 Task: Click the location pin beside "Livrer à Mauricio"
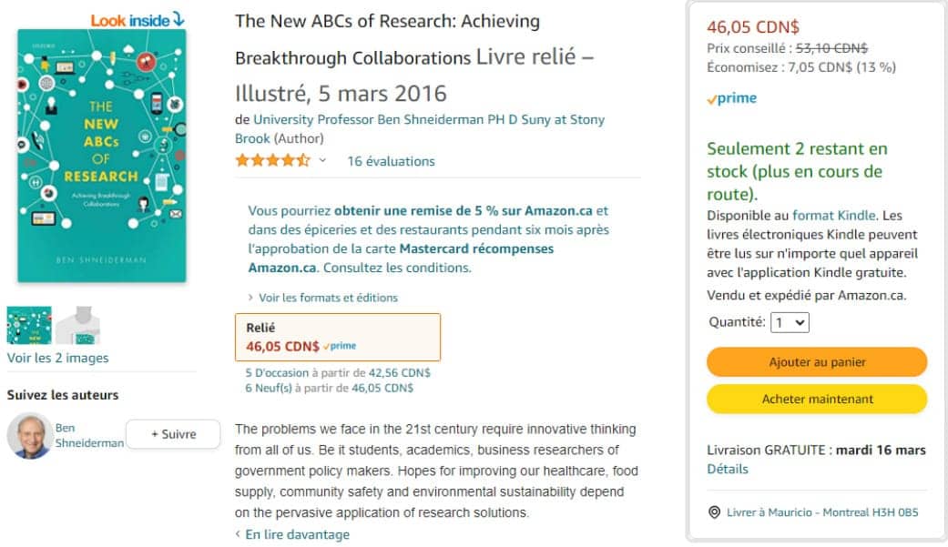coord(715,512)
